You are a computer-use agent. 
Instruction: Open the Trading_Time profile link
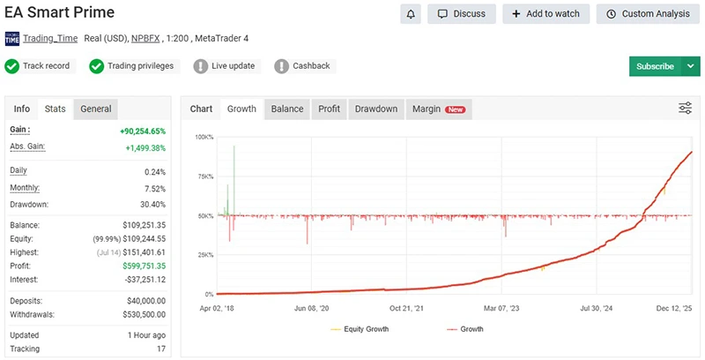pyautogui.click(x=51, y=39)
